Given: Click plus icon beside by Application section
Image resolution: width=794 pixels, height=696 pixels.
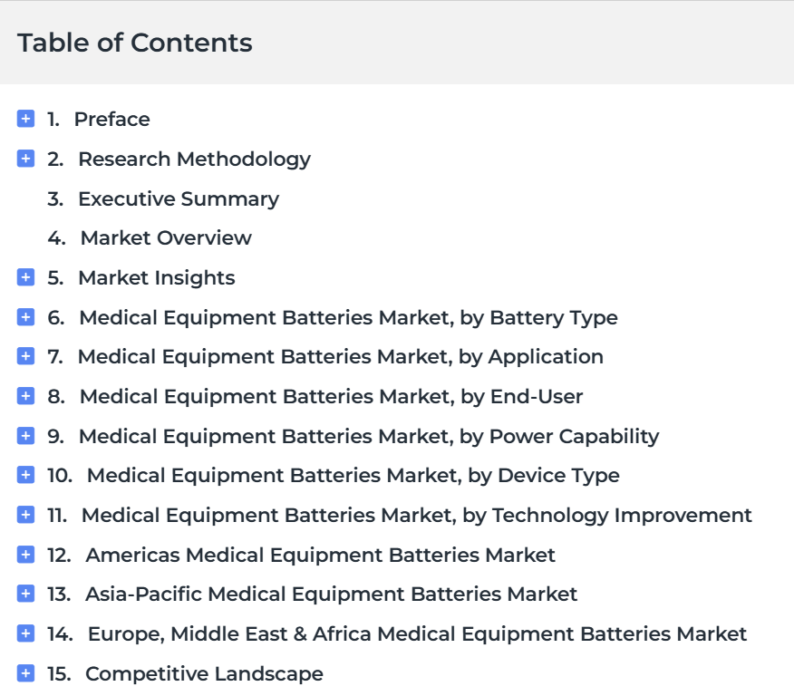Looking at the screenshot, I should 25,356.
